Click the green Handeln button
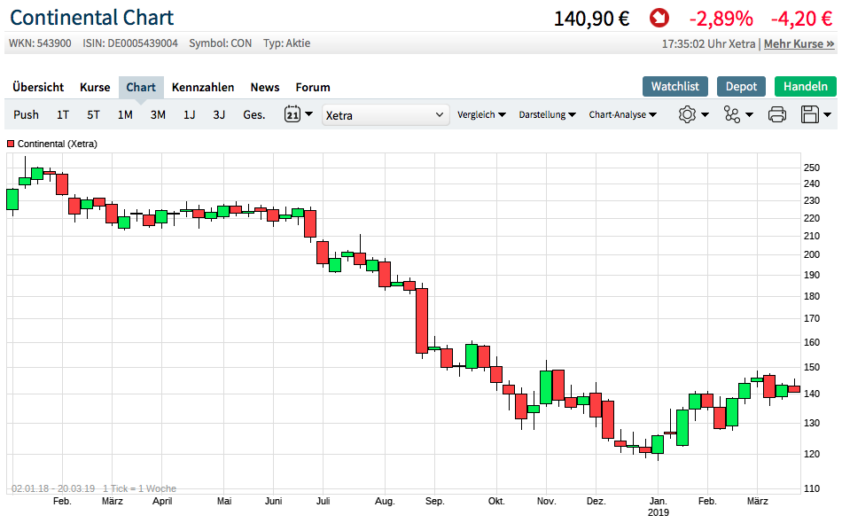 [805, 86]
